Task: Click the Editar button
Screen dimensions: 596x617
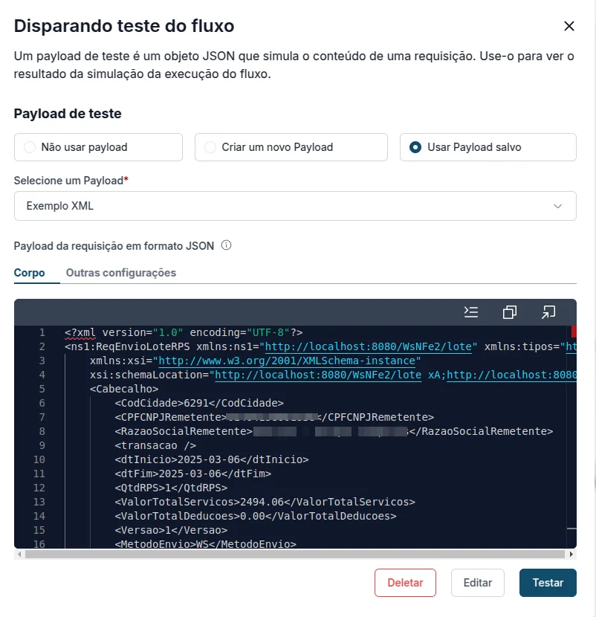Action: pos(478,582)
